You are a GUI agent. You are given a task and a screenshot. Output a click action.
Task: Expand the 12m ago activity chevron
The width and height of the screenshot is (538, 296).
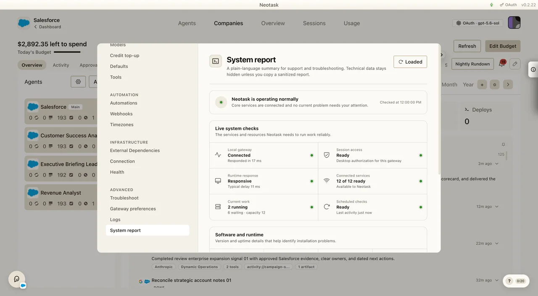click(497, 206)
